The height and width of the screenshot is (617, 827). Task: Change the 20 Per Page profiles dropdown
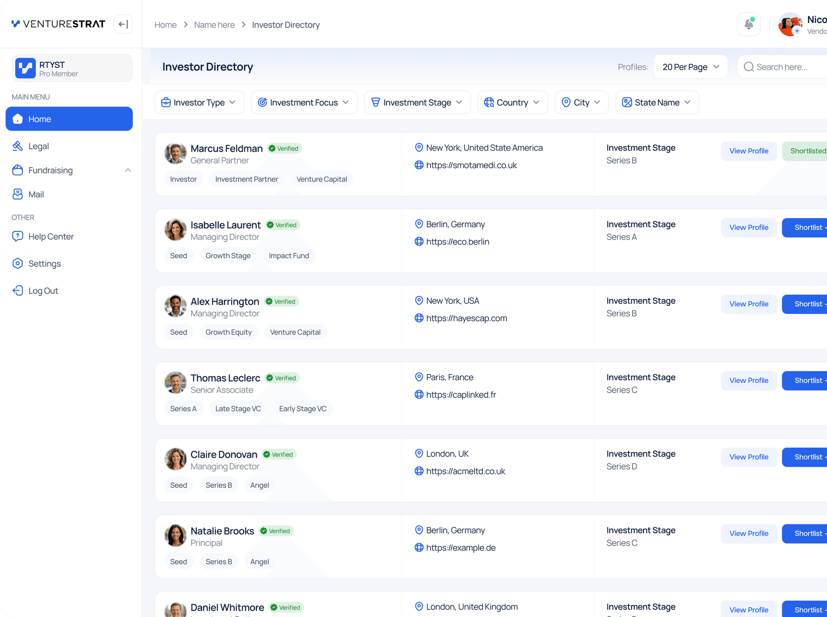pos(691,67)
